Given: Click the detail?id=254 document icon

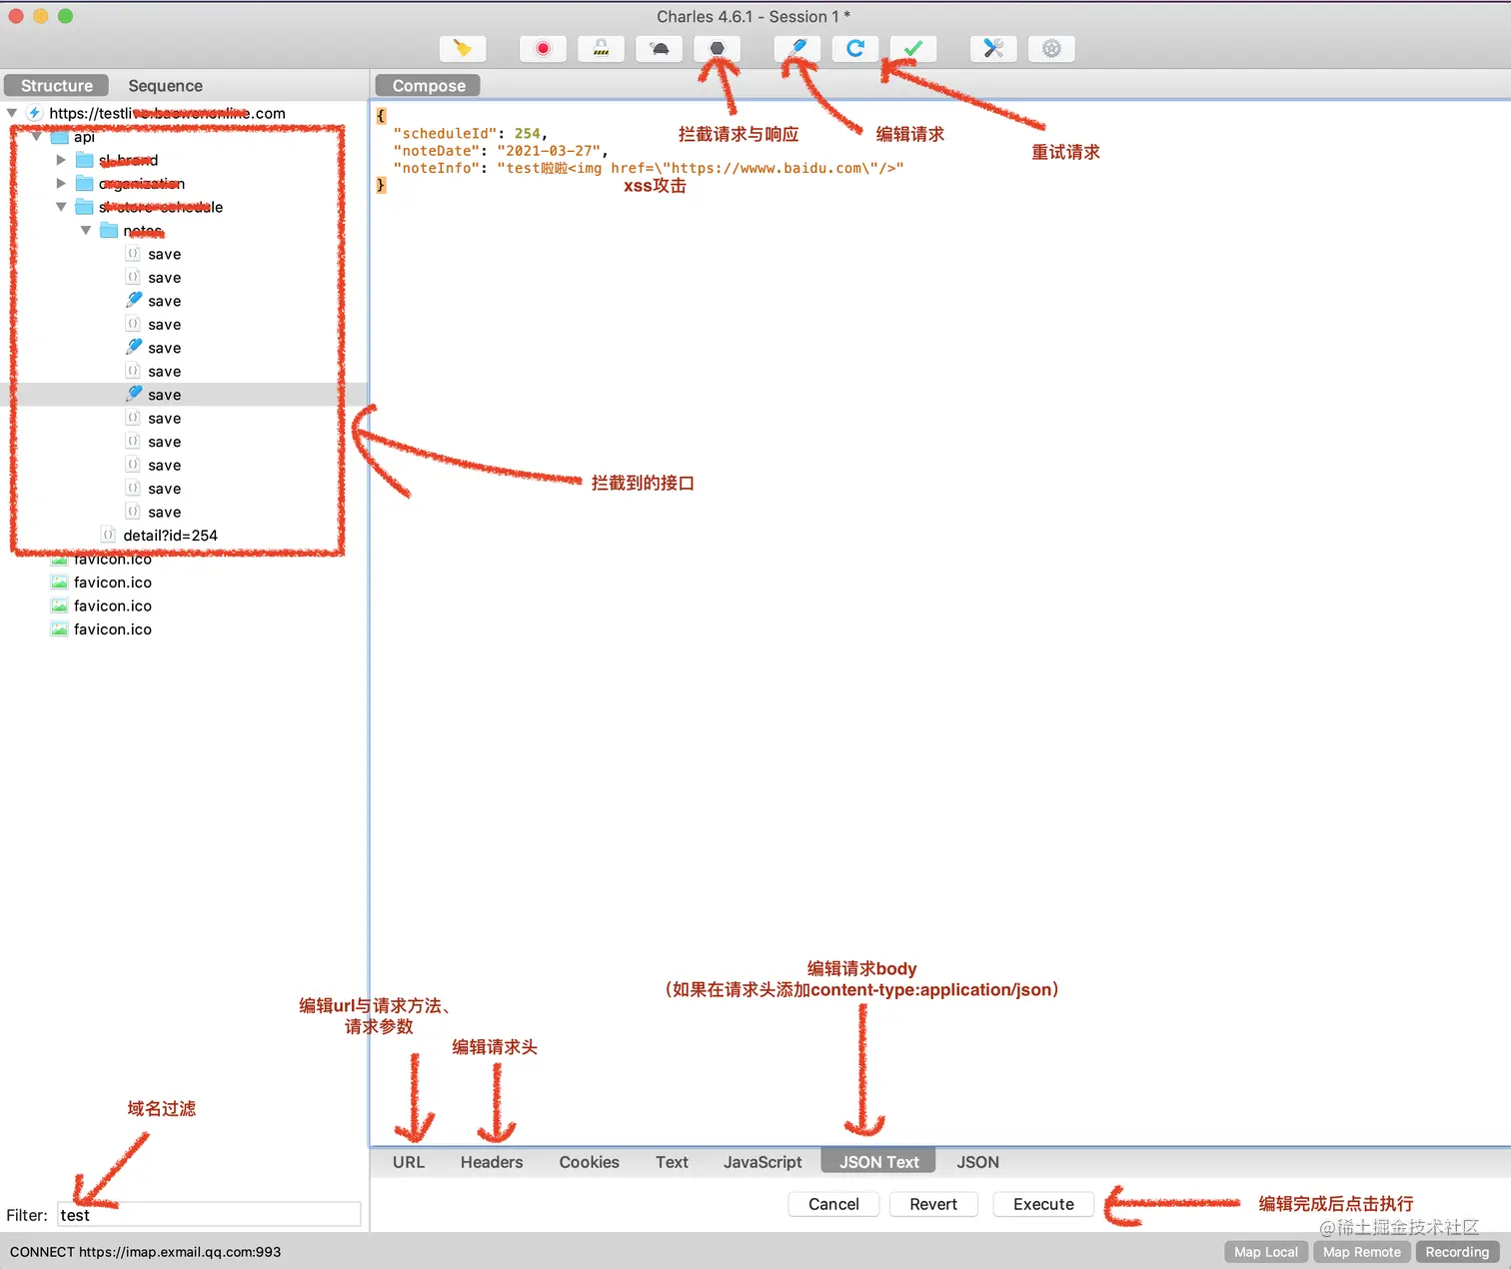Looking at the screenshot, I should pos(109,535).
